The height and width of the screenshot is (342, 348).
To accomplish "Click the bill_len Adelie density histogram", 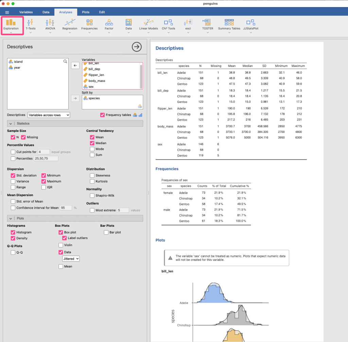I will [213, 293].
